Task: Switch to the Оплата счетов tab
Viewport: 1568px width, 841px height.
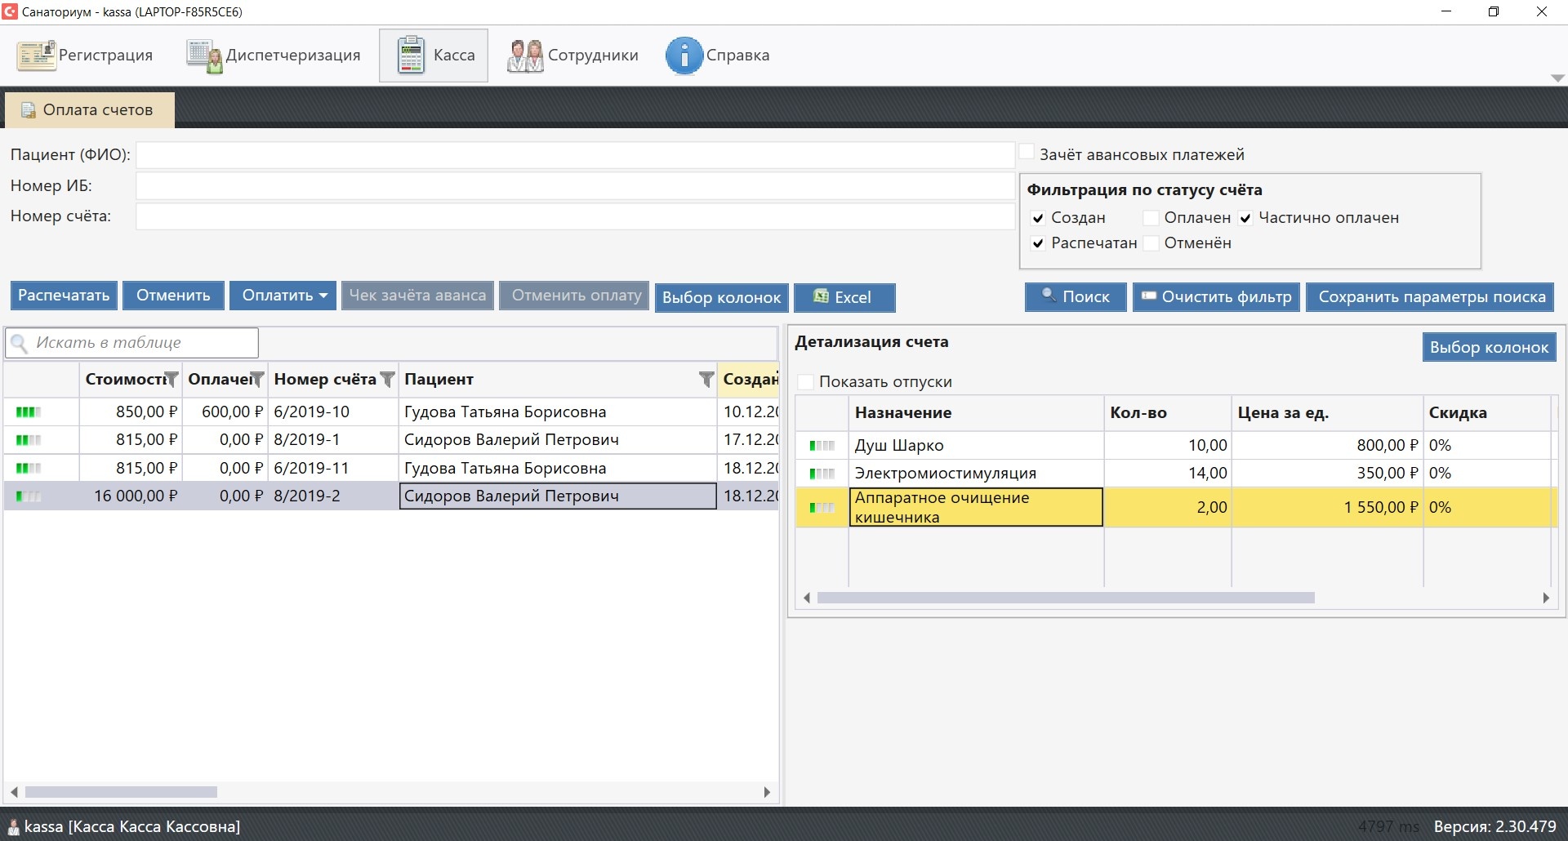Action: click(89, 110)
